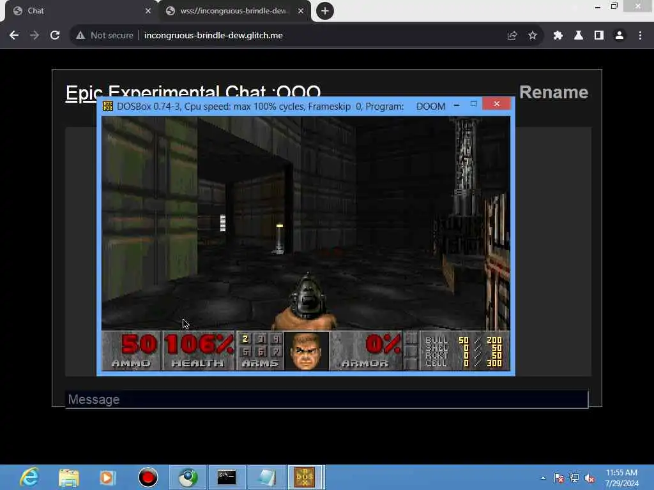The height and width of the screenshot is (490, 654).
Task: Open the Extensions puzzle icon
Action: point(558,36)
